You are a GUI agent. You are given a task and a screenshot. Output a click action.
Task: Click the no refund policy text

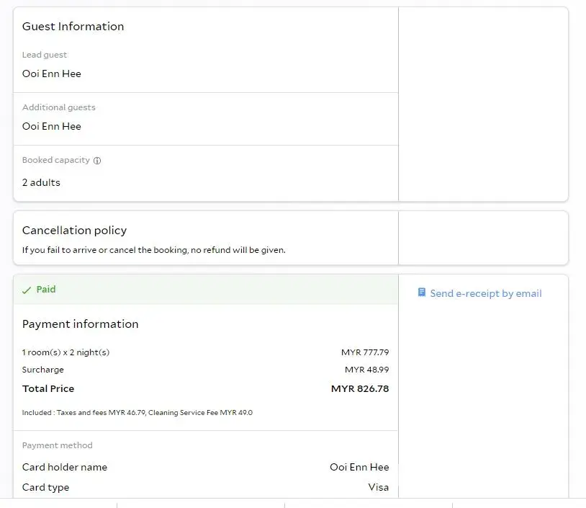pyautogui.click(x=153, y=250)
